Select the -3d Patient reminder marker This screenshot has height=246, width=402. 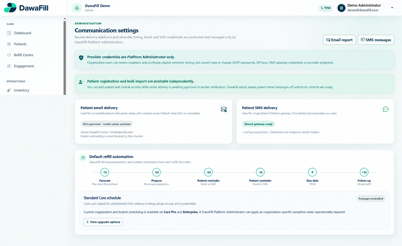pos(209,172)
